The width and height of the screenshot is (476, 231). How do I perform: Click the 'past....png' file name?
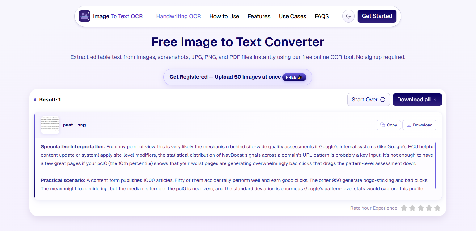coord(74,125)
